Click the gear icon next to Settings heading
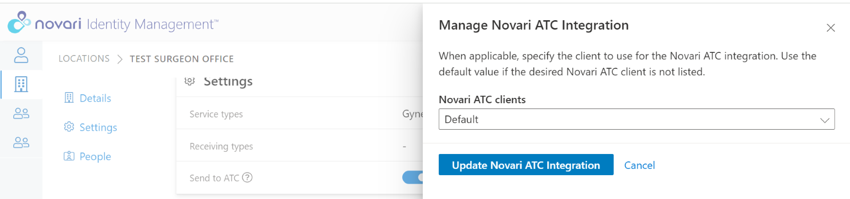 tap(190, 81)
